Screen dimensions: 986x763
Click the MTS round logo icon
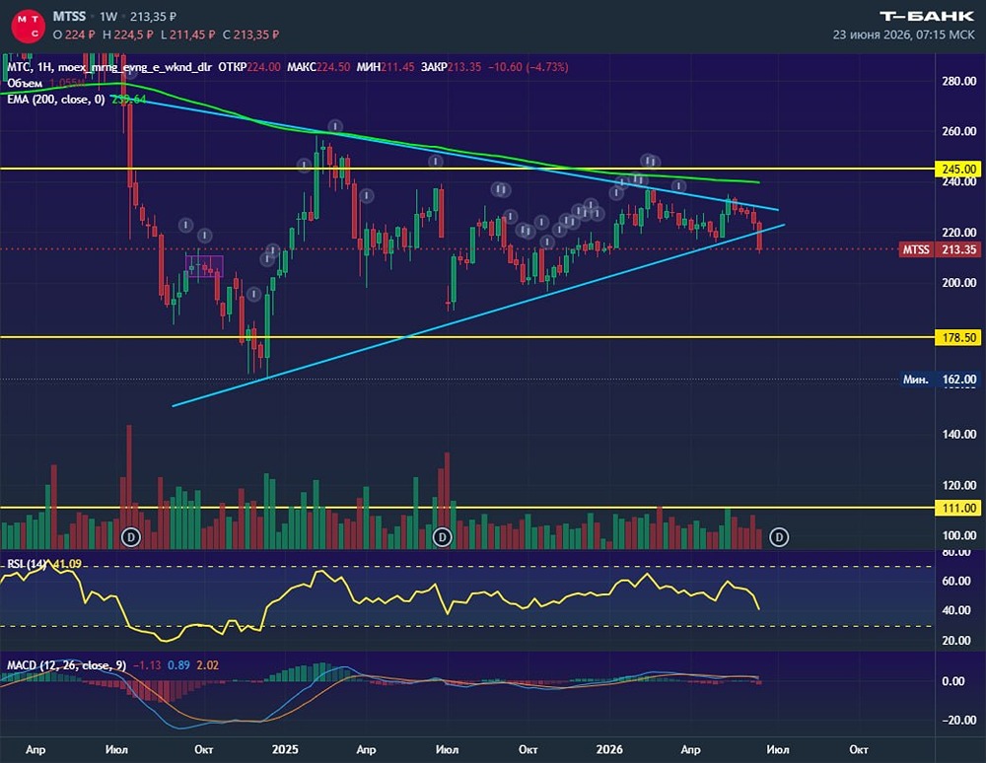tap(29, 26)
